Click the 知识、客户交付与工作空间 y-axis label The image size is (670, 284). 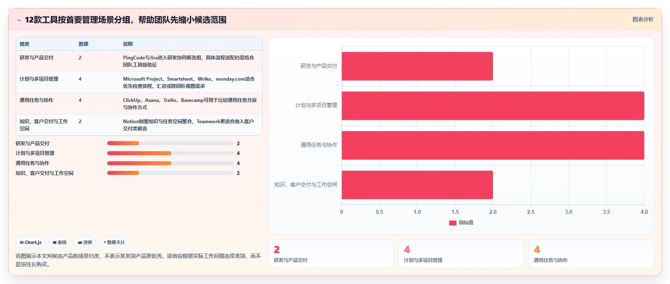click(305, 185)
